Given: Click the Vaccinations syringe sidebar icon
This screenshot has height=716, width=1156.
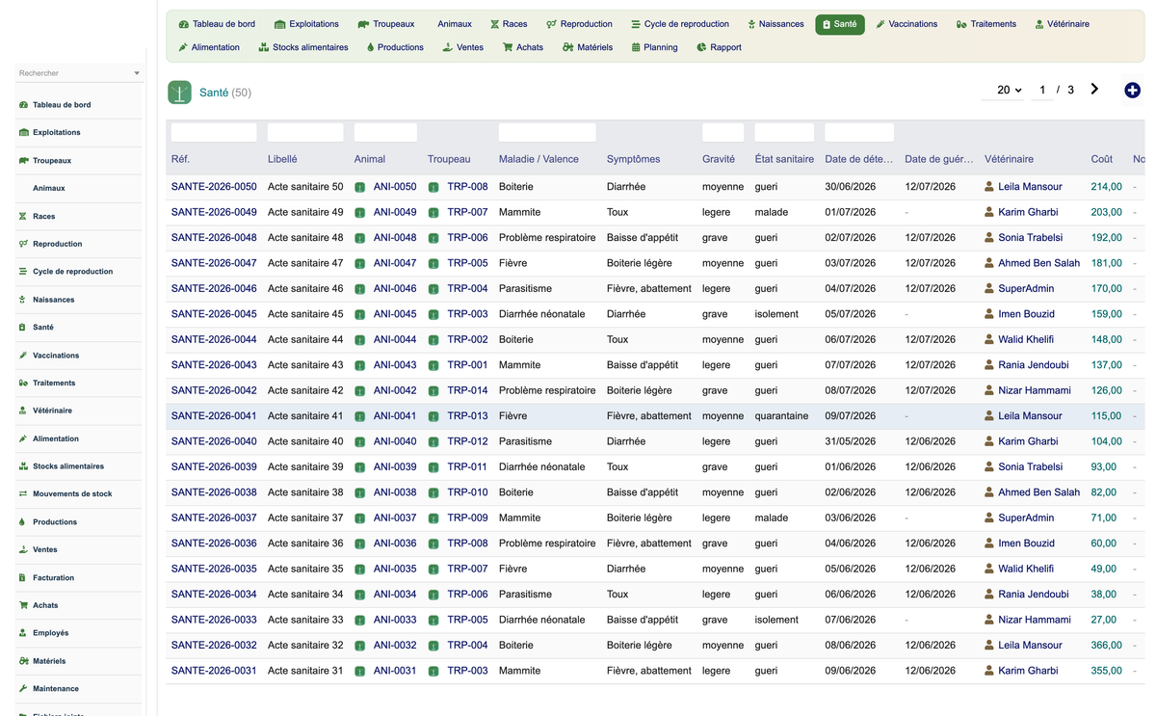Looking at the screenshot, I should pyautogui.click(x=23, y=356).
